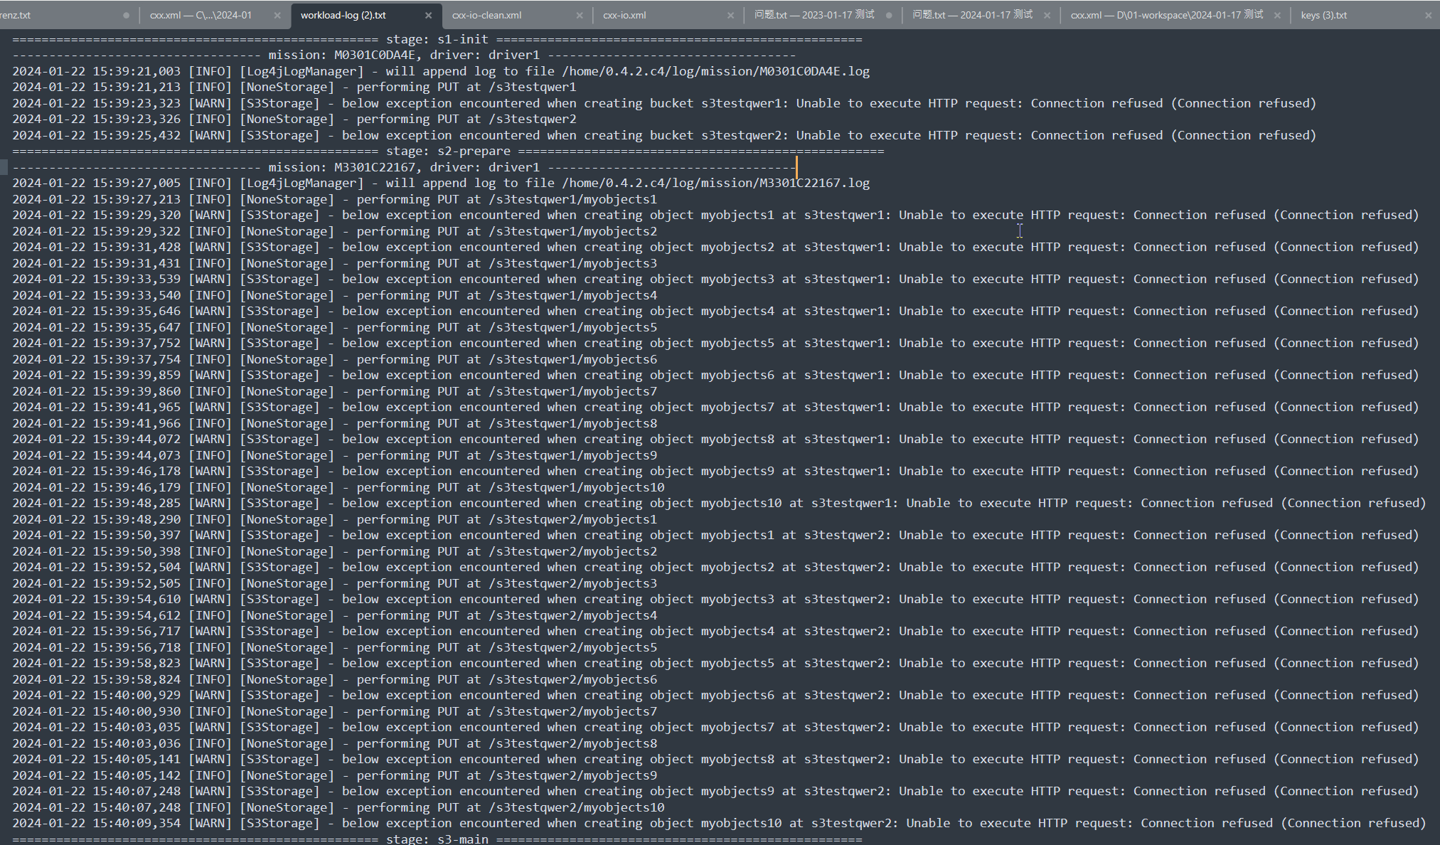Click warning about creating bucket s3testqwer2
The image size is (1440, 845).
point(664,135)
